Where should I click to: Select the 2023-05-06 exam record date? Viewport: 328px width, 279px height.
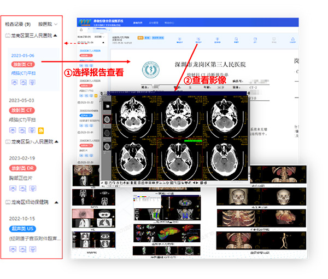click(x=22, y=55)
